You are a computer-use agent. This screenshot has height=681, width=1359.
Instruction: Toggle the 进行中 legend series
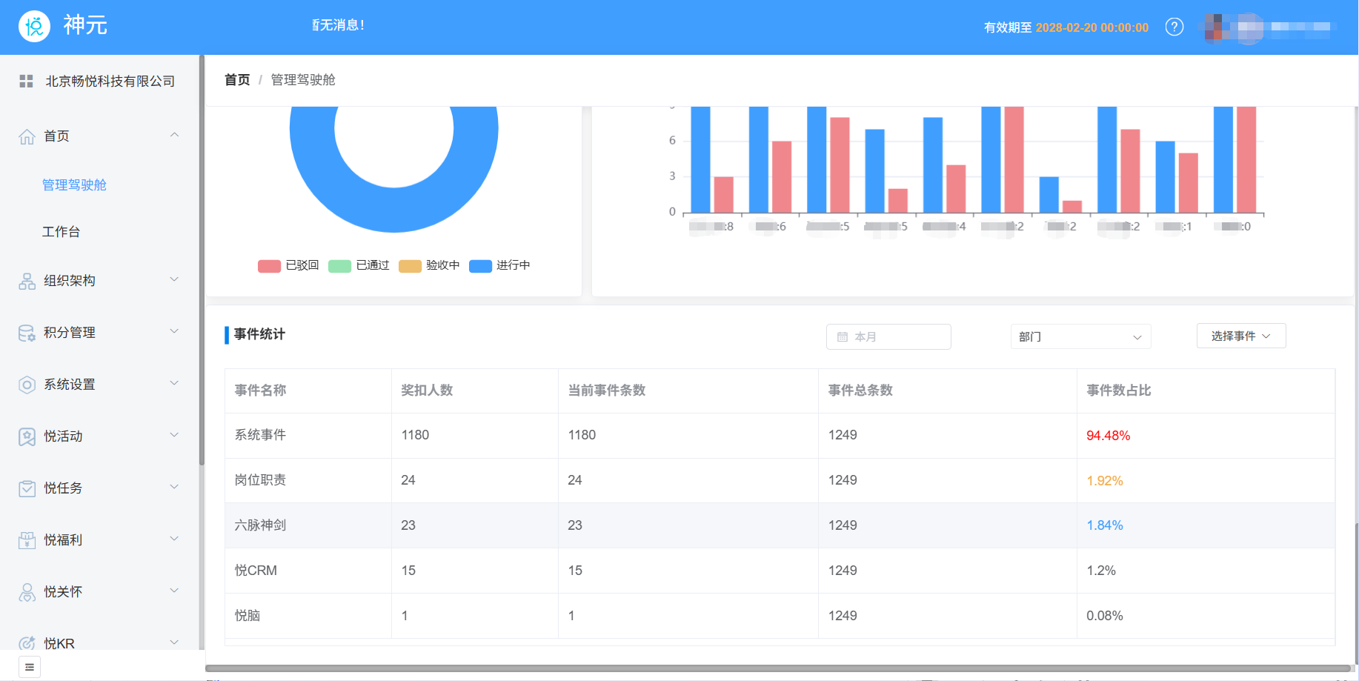499,265
